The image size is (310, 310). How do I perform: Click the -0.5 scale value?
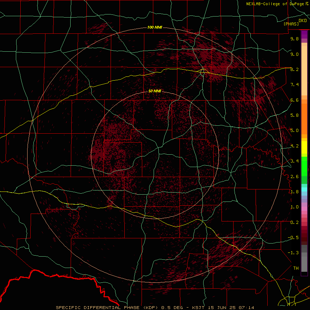click(x=293, y=238)
